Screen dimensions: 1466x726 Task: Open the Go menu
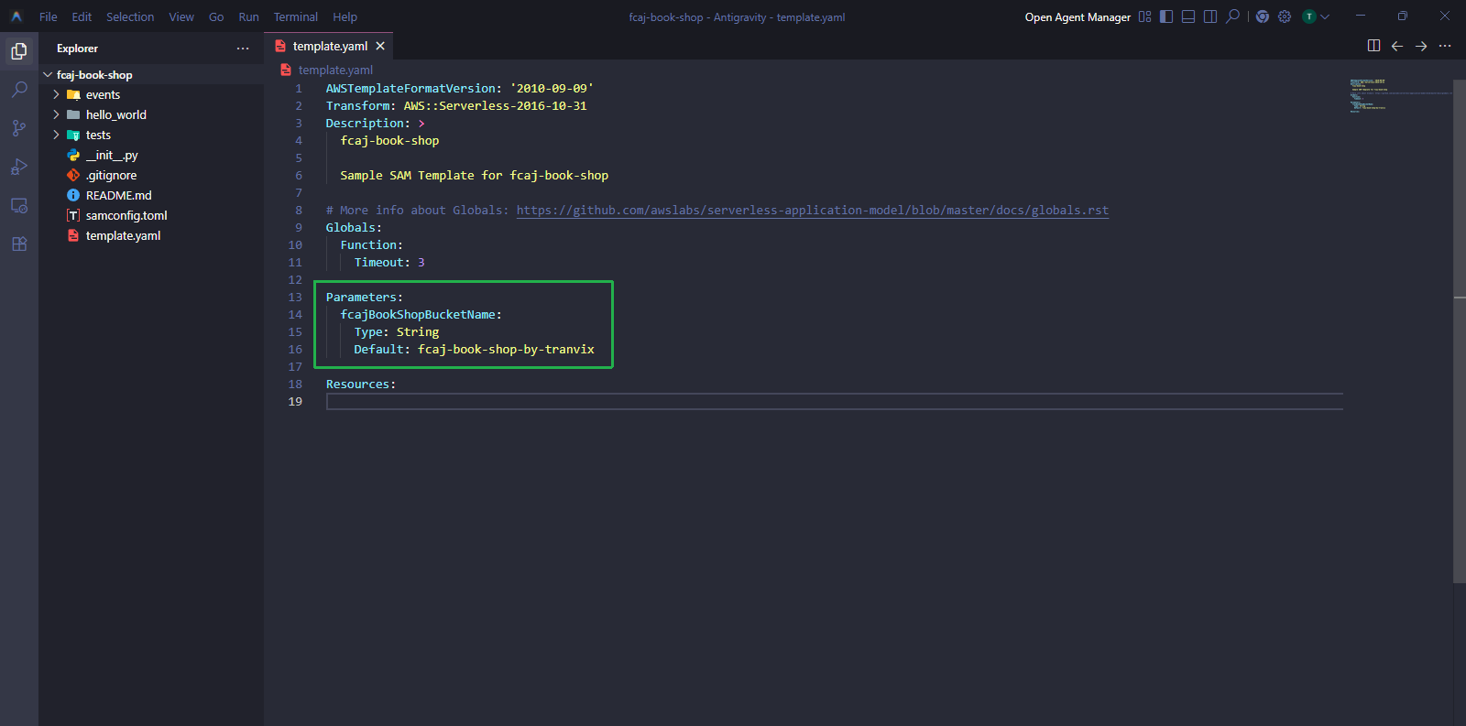(x=216, y=16)
